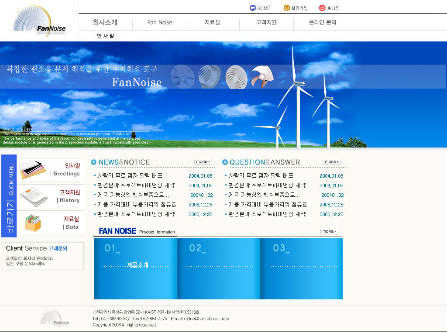Show more Fan Noise product information
Image resolution: width=447 pixels, height=333 pixels.
pos(329,232)
